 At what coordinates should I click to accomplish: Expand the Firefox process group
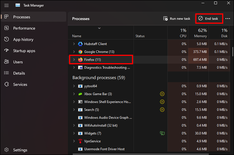tap(74, 60)
